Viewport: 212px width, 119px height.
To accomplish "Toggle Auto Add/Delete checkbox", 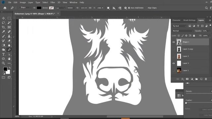I will click(x=129, y=8).
